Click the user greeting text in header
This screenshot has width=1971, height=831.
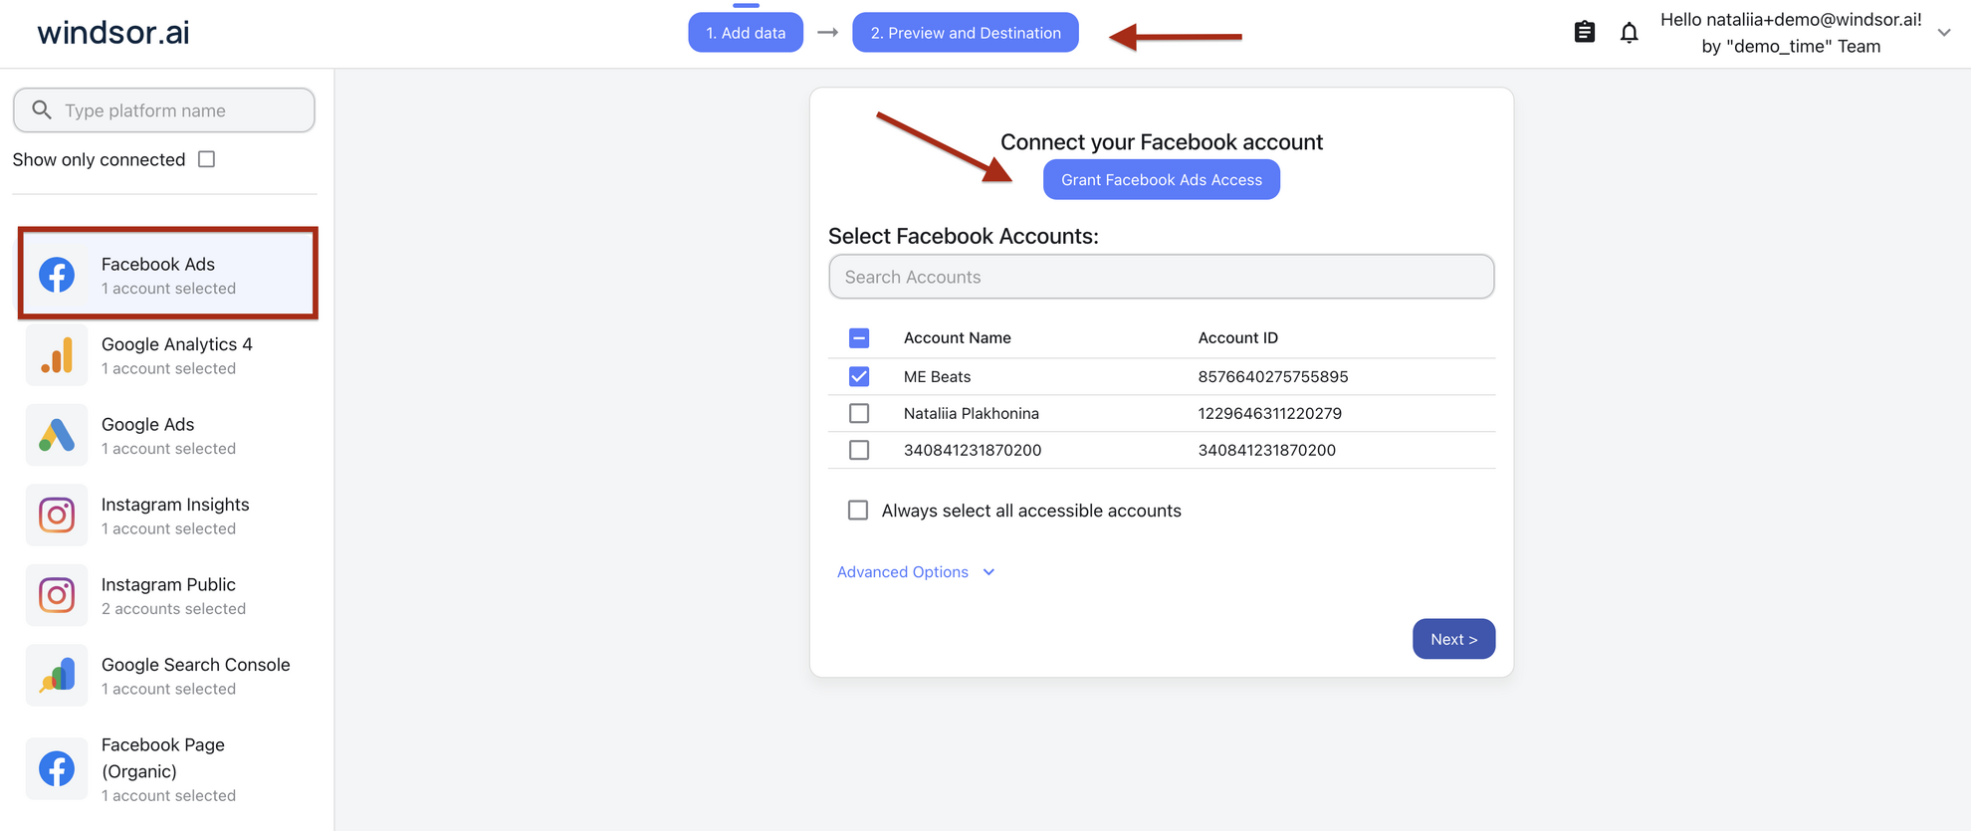pyautogui.click(x=1791, y=33)
